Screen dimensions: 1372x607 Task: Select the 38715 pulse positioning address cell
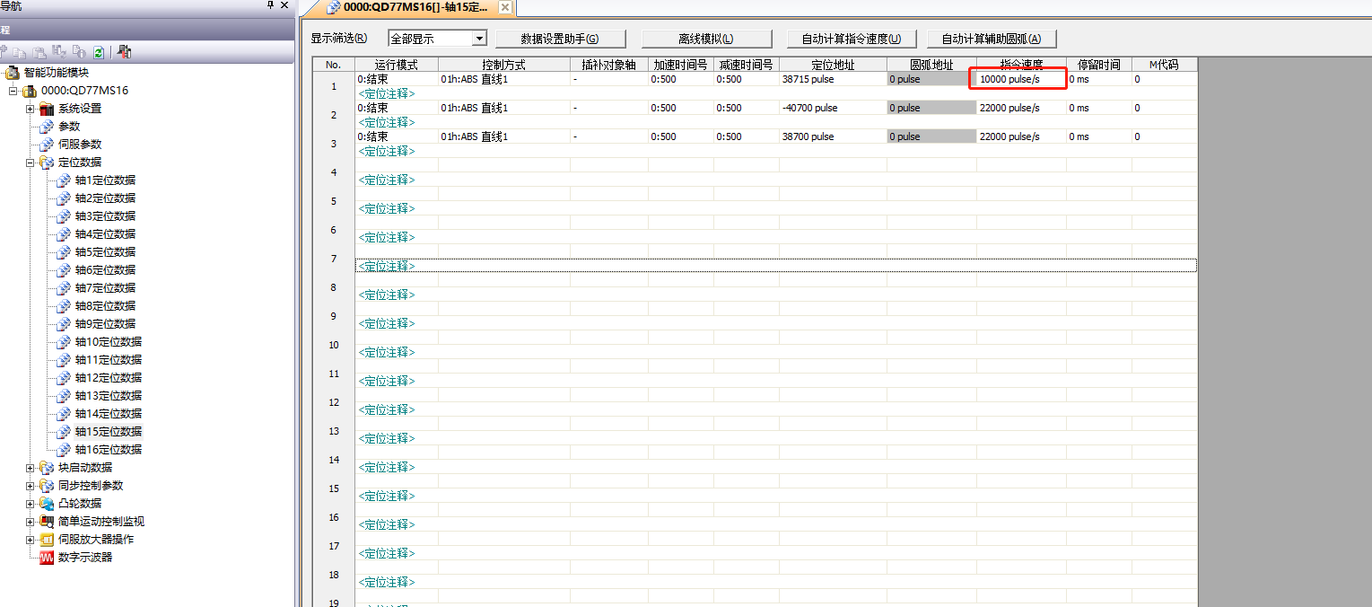tap(831, 79)
